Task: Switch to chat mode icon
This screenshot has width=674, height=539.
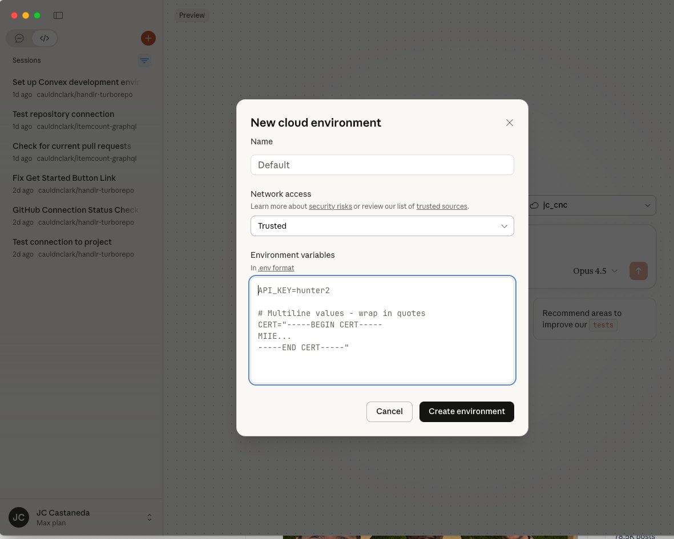Action: [19, 38]
